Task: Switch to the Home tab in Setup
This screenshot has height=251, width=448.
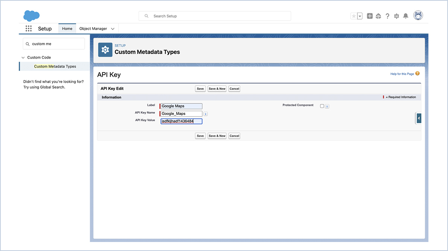Action: (x=67, y=28)
